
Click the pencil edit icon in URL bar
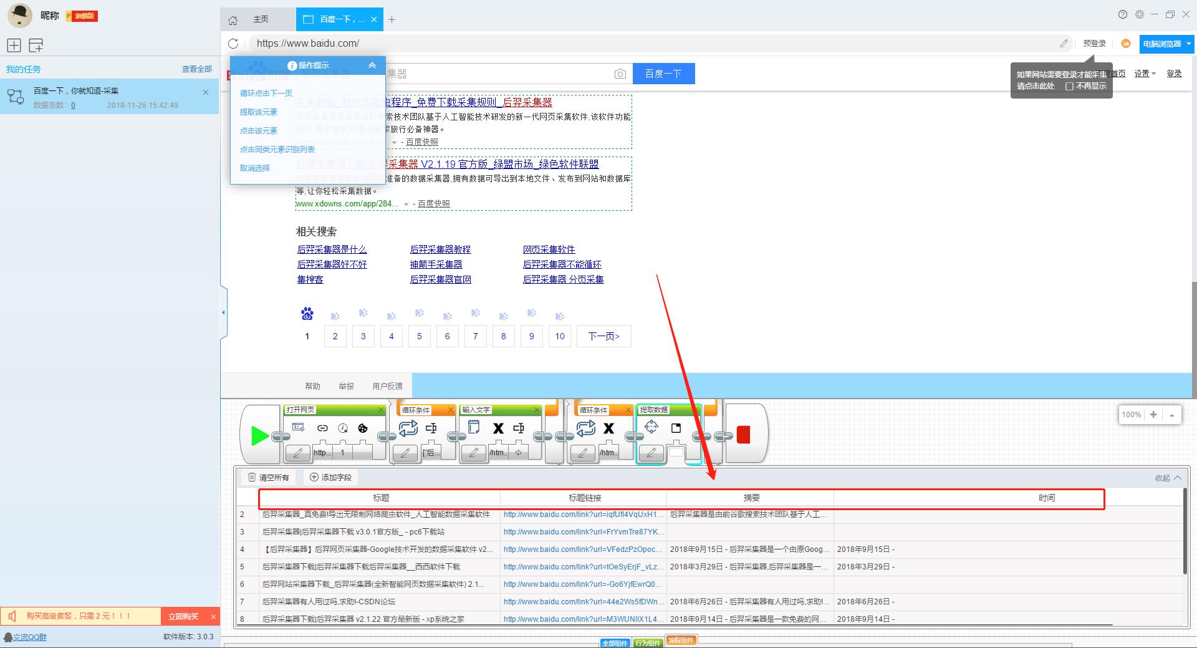click(x=1064, y=43)
